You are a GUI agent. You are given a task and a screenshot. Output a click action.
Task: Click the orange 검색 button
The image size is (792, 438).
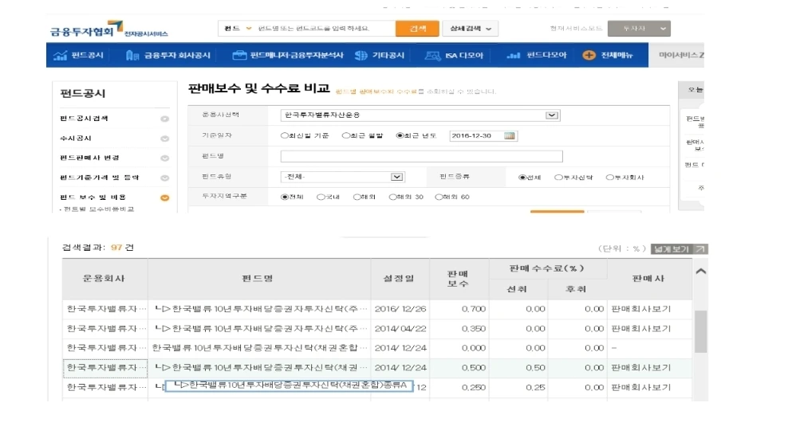click(x=417, y=29)
